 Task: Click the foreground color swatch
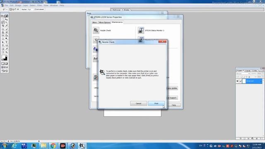tap(4, 57)
